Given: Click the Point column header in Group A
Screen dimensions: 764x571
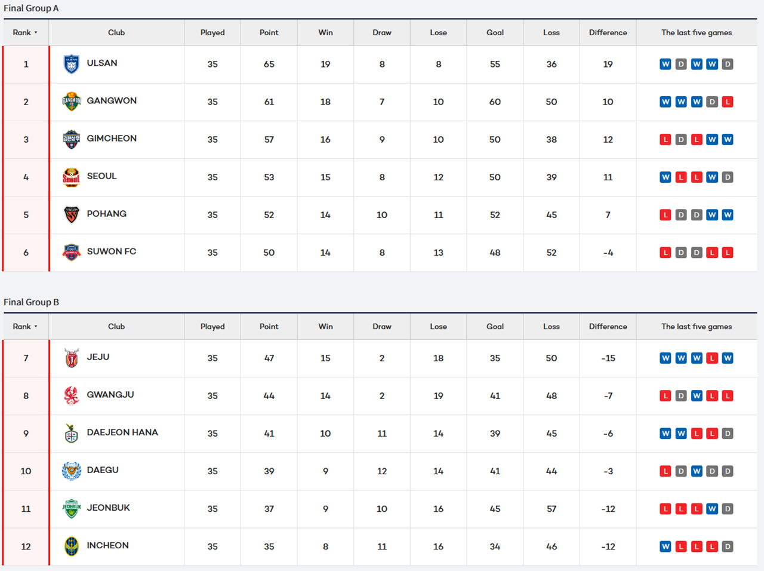Looking at the screenshot, I should coord(269,33).
